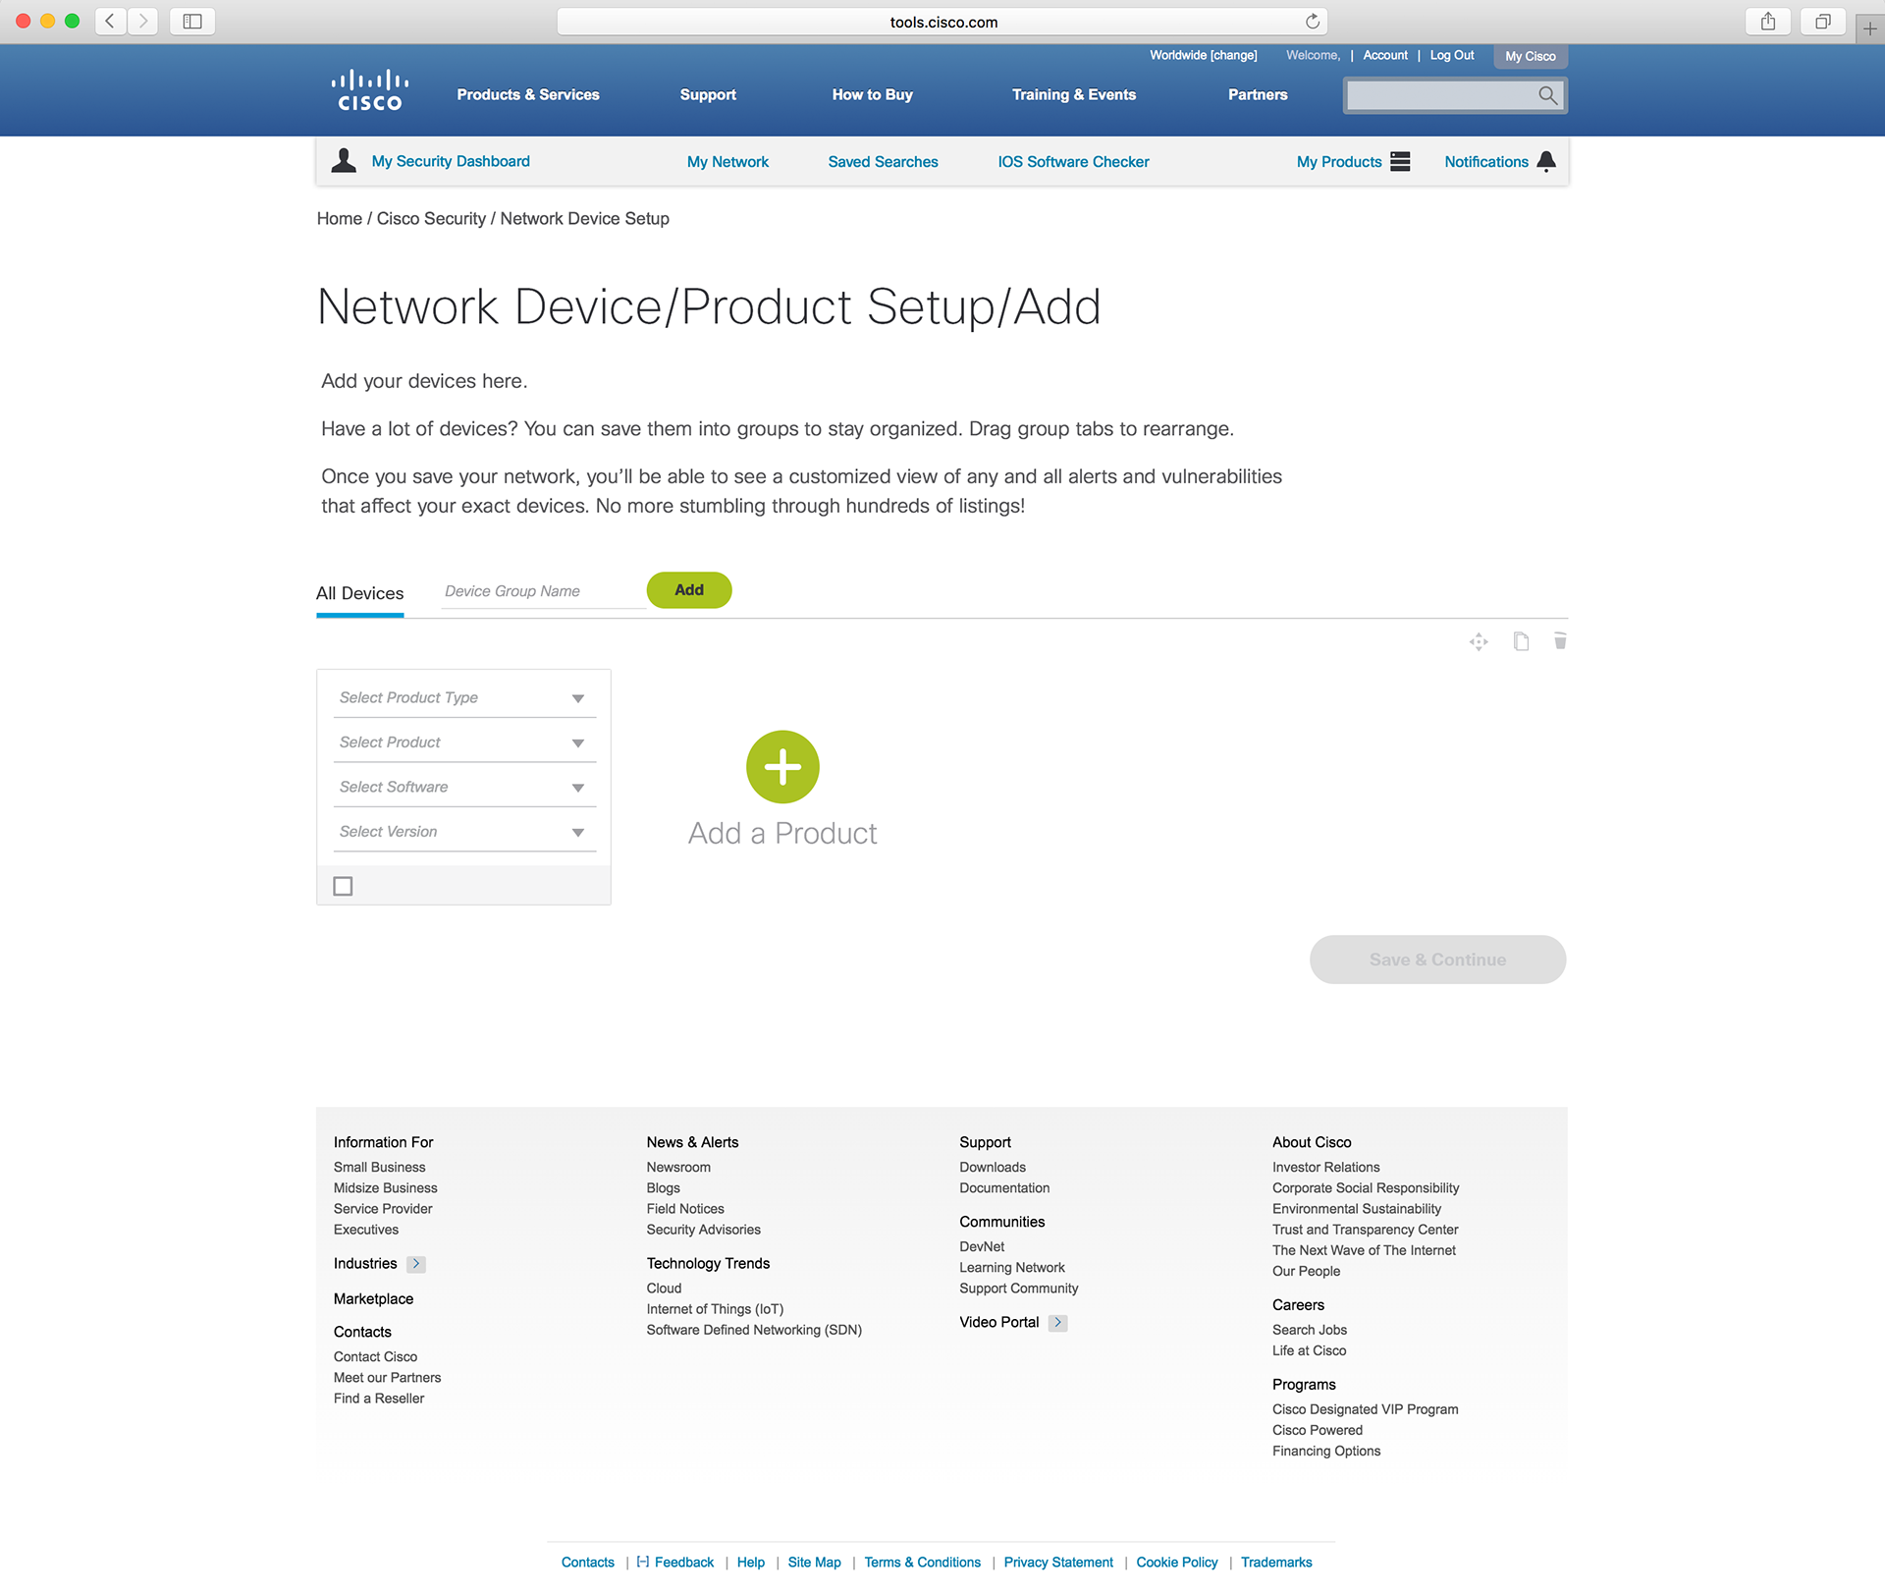Open the DevNet footer link

[982, 1247]
